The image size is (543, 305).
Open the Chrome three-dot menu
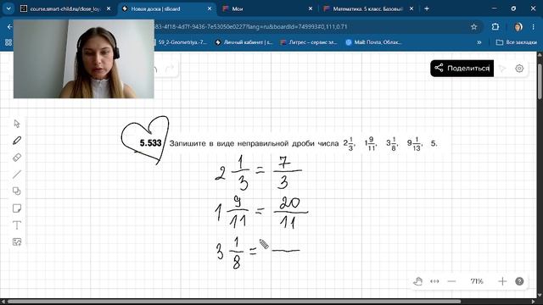coord(534,26)
